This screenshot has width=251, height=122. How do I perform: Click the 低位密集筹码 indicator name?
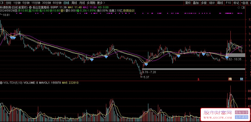(41, 7)
